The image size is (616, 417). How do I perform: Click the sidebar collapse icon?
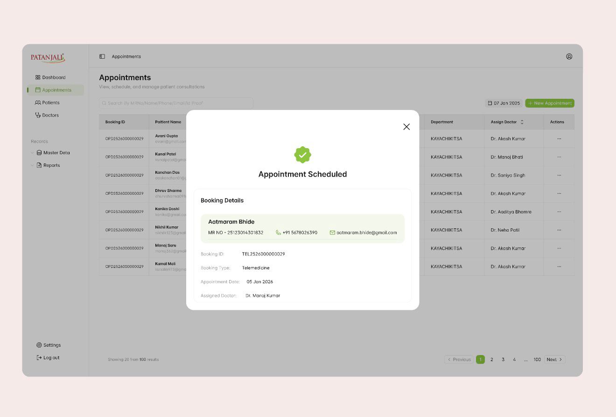[x=102, y=56]
